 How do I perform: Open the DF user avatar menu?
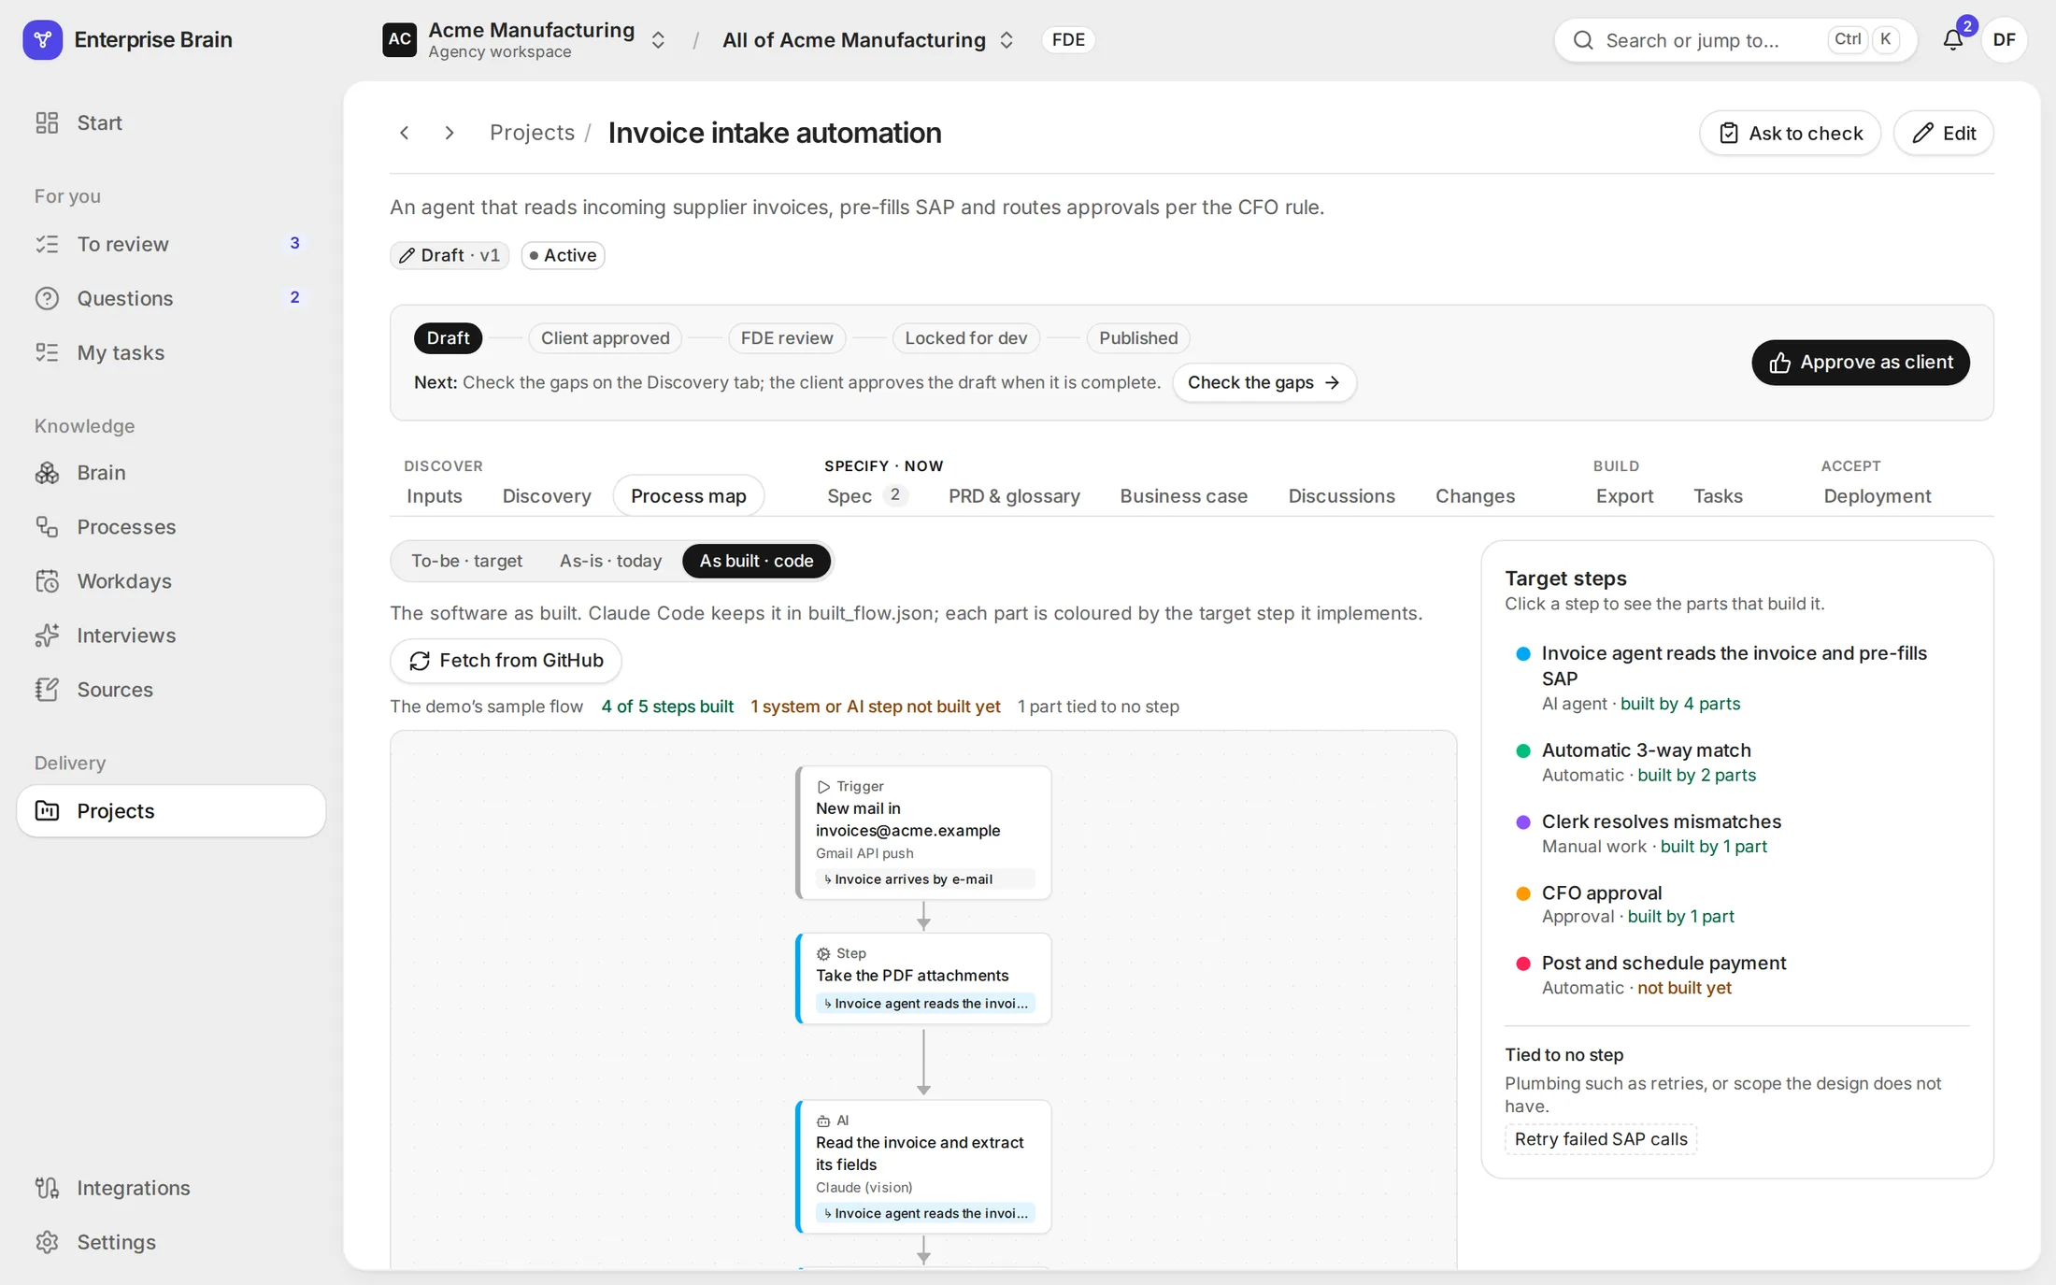click(2004, 39)
